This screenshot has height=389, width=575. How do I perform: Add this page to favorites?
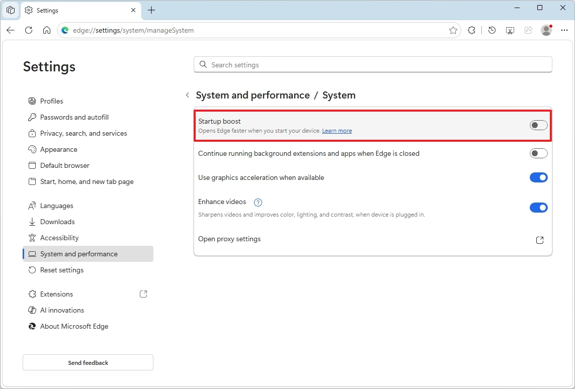(453, 30)
